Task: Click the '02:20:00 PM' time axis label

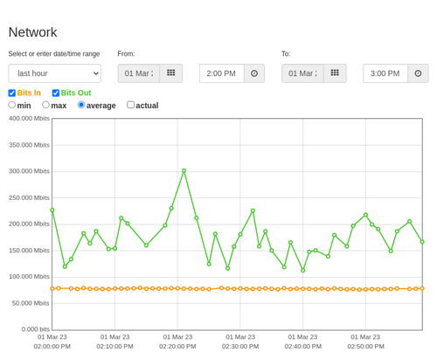Action: coord(177,347)
